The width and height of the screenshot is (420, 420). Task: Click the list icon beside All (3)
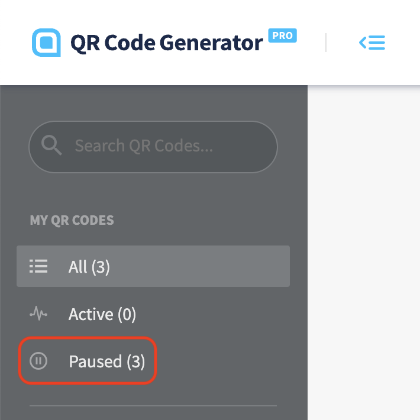38,266
